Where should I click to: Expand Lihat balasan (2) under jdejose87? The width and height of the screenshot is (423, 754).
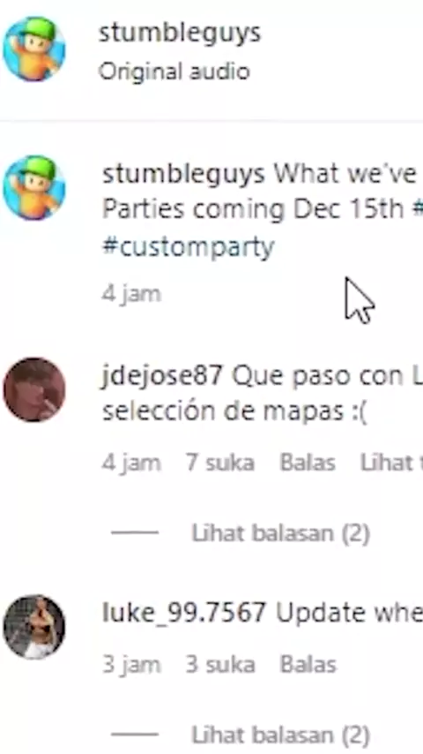pyautogui.click(x=281, y=532)
